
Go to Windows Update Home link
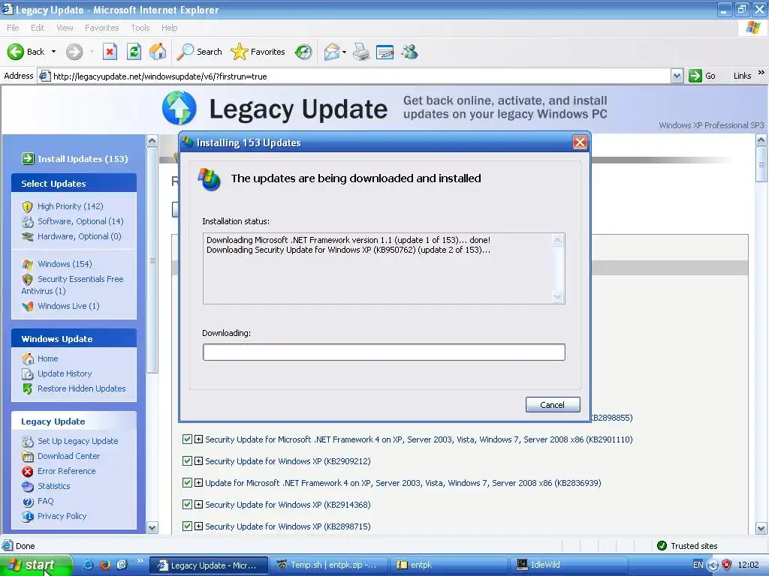[x=47, y=358]
